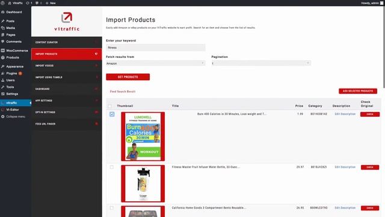Click the WordPress logo icon
The height and width of the screenshot is (217, 385).
pos(2,3)
